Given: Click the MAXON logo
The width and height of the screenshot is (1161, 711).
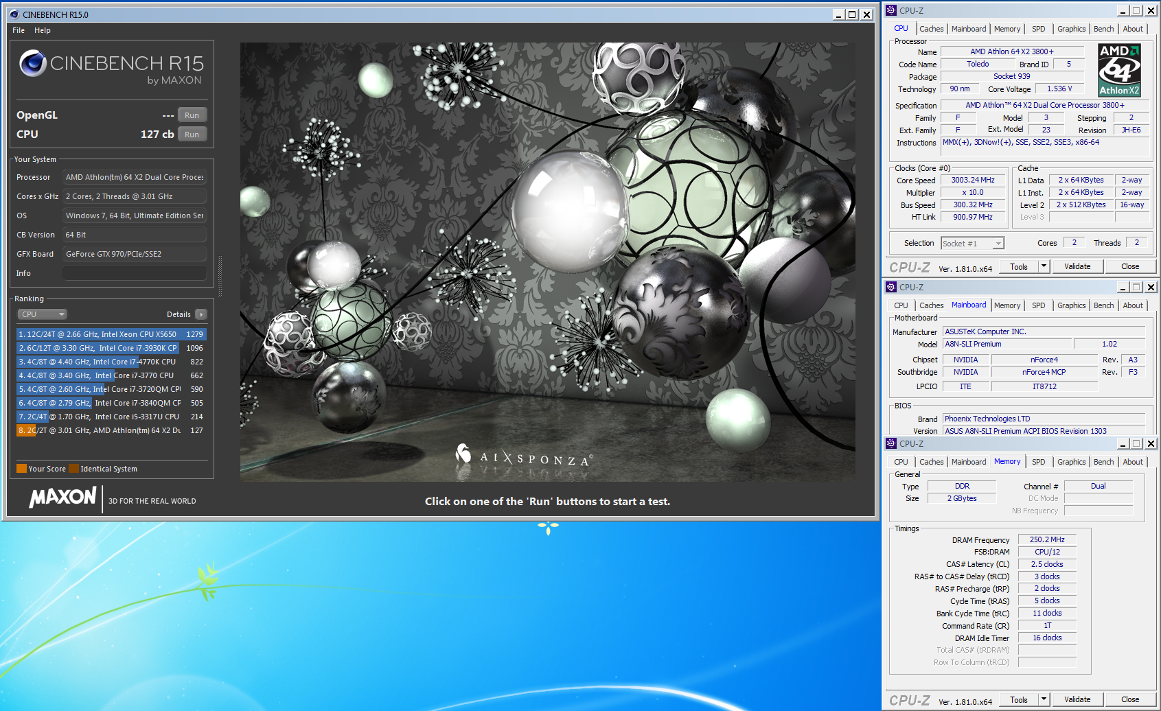Looking at the screenshot, I should [62, 497].
